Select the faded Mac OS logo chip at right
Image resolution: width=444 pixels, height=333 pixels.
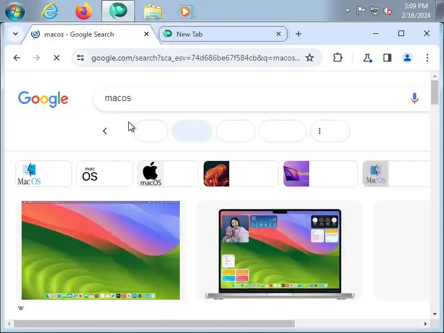(x=396, y=174)
